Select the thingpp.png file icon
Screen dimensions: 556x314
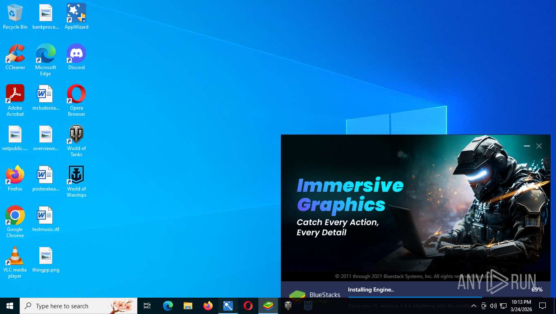(x=46, y=260)
